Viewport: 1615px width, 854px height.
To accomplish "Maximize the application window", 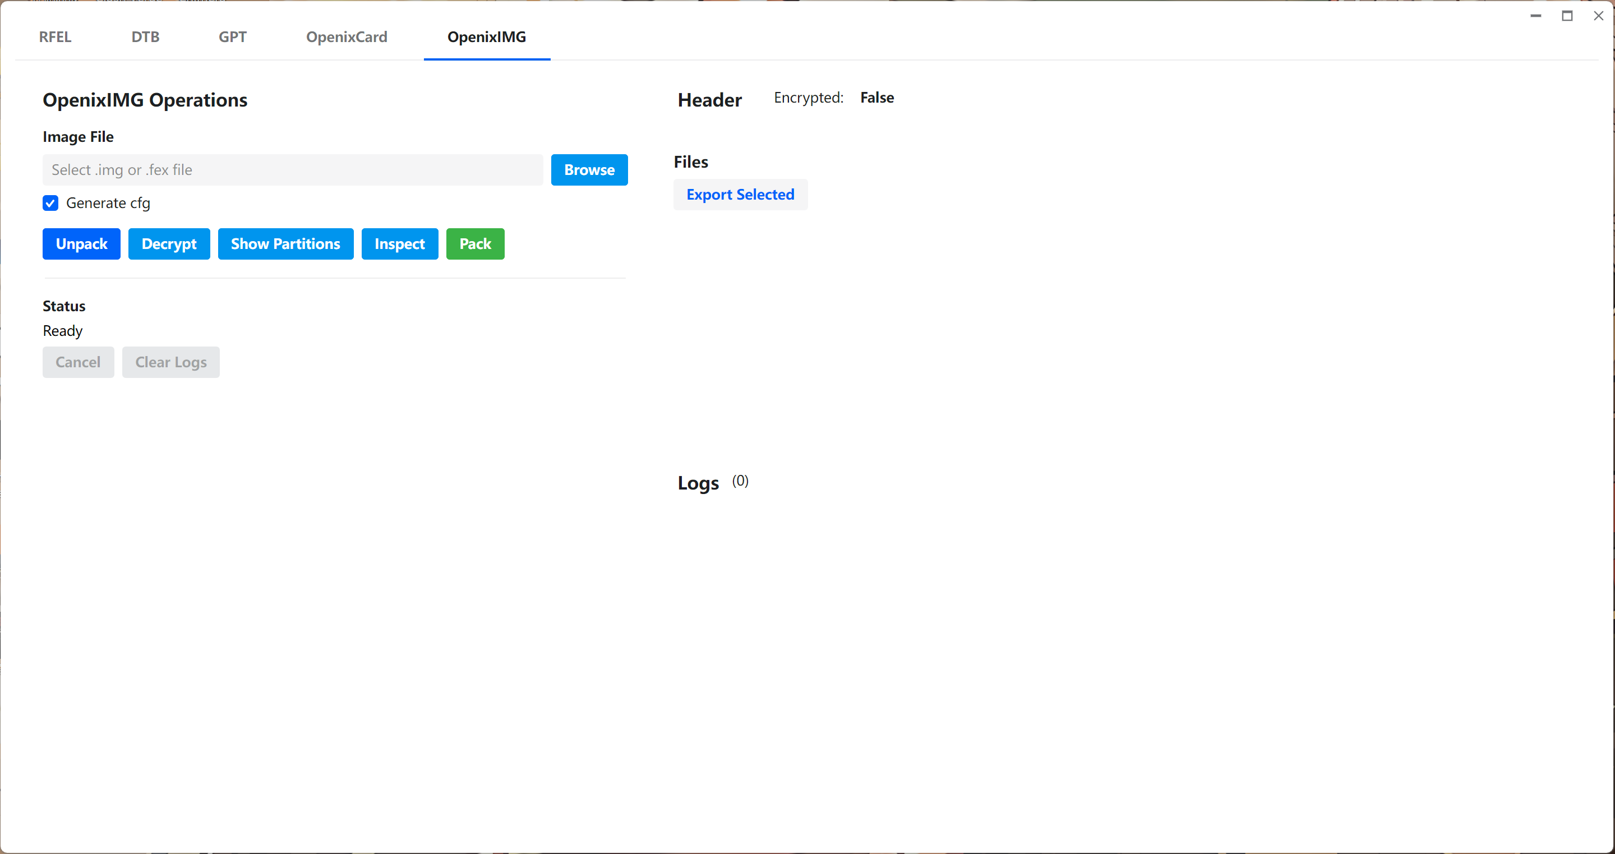I will coord(1567,16).
